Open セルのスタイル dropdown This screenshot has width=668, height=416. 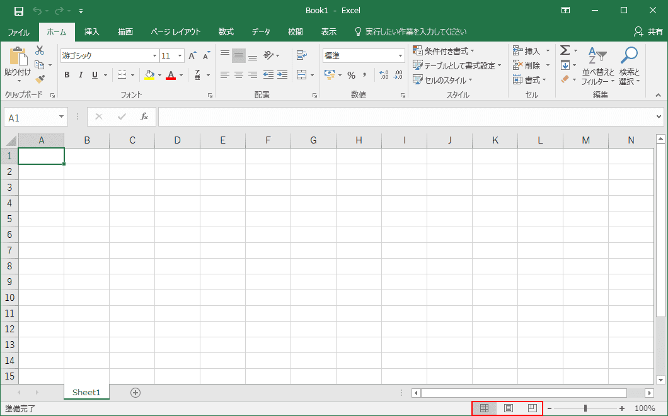coord(442,80)
